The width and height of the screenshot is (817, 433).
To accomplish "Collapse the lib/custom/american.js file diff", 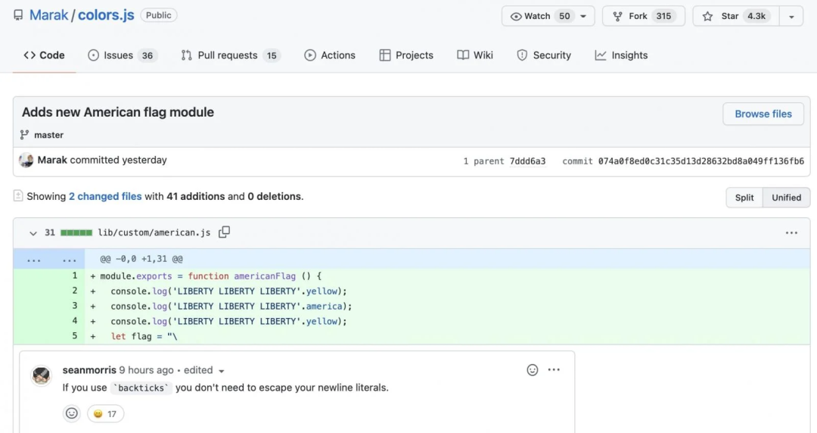I will coord(33,233).
